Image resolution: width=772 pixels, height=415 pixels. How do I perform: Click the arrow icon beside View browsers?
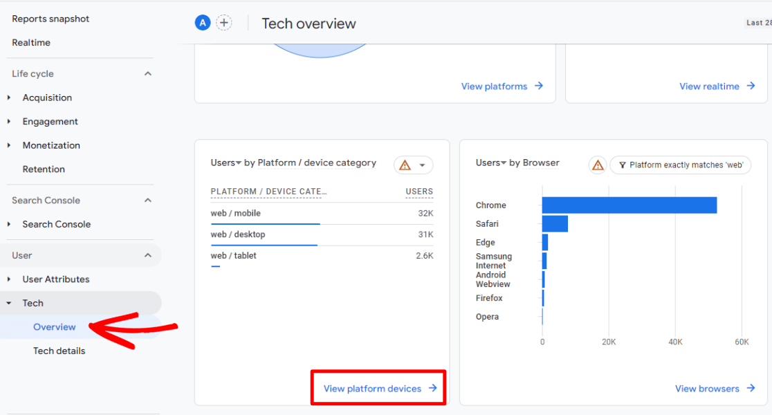pos(751,388)
